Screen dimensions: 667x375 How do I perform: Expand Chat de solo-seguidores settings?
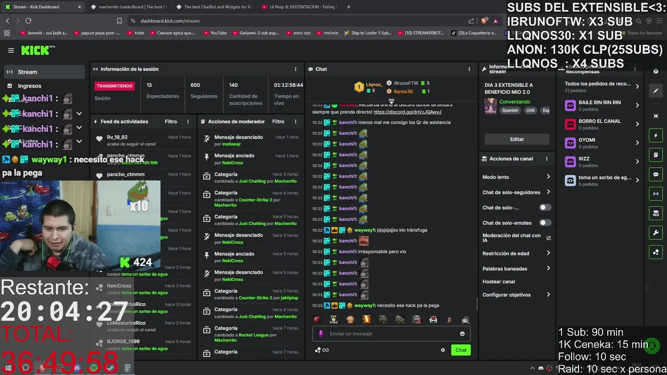pyautogui.click(x=516, y=192)
